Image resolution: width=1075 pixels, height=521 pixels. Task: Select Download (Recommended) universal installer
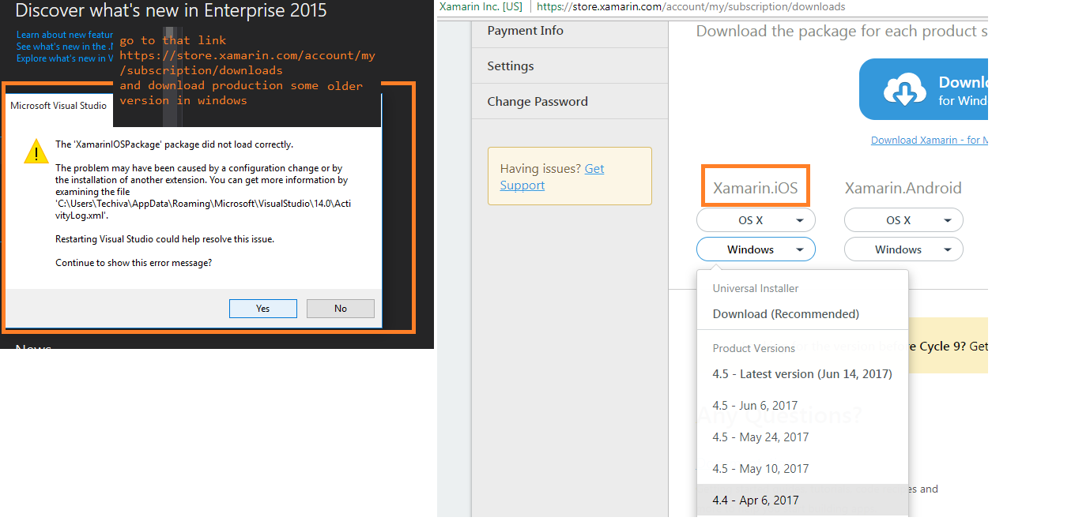point(786,314)
